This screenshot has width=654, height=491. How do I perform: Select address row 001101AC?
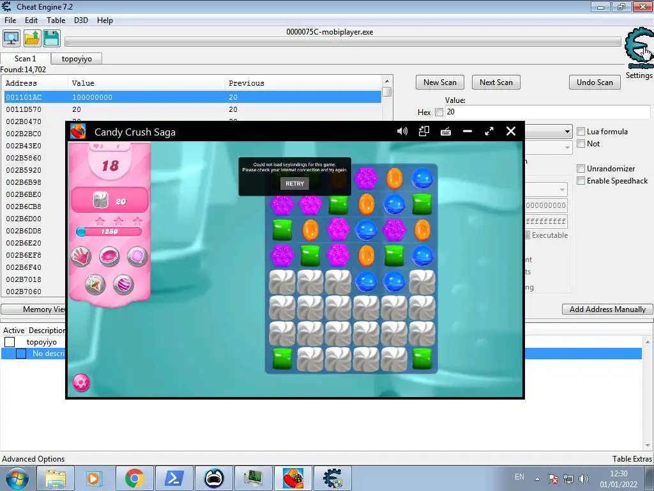(x=193, y=97)
